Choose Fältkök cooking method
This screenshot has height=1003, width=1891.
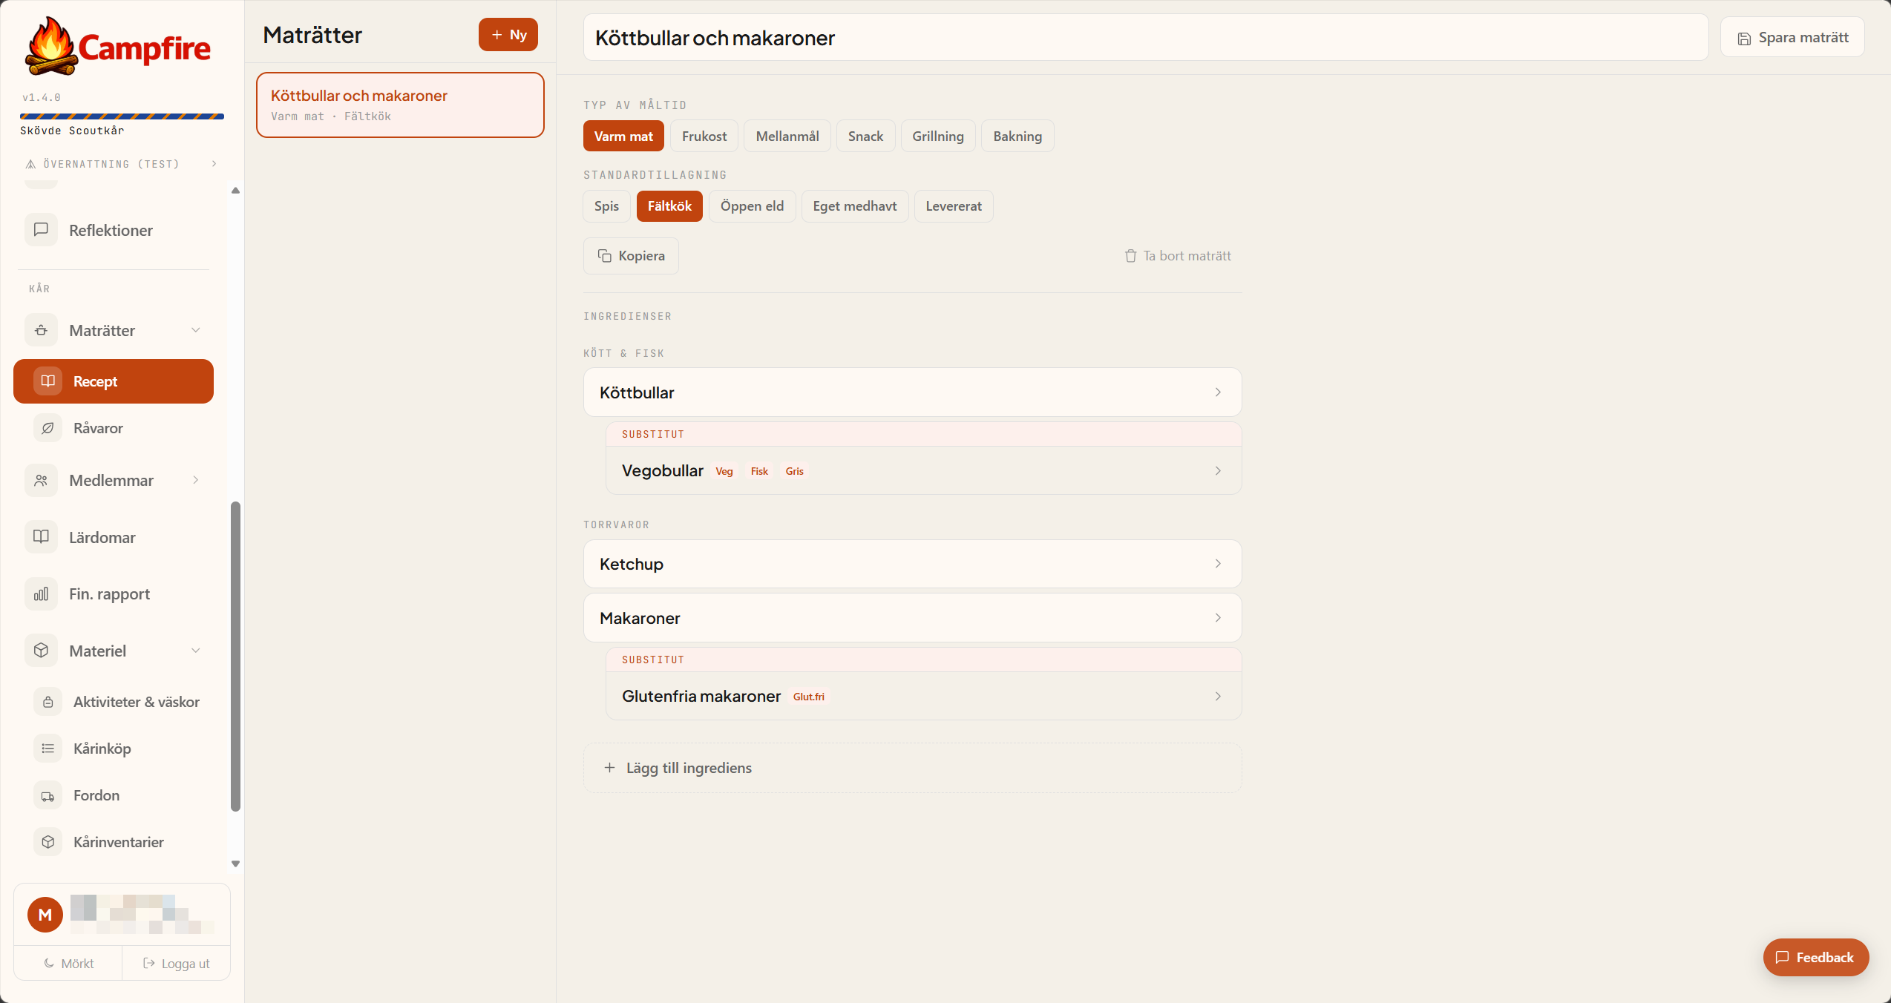[x=669, y=205]
